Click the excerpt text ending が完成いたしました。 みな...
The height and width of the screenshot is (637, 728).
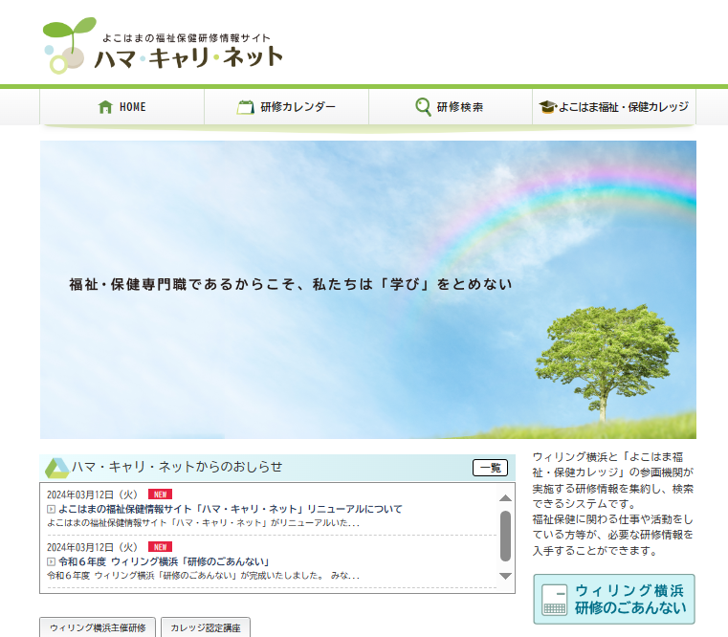204,576
